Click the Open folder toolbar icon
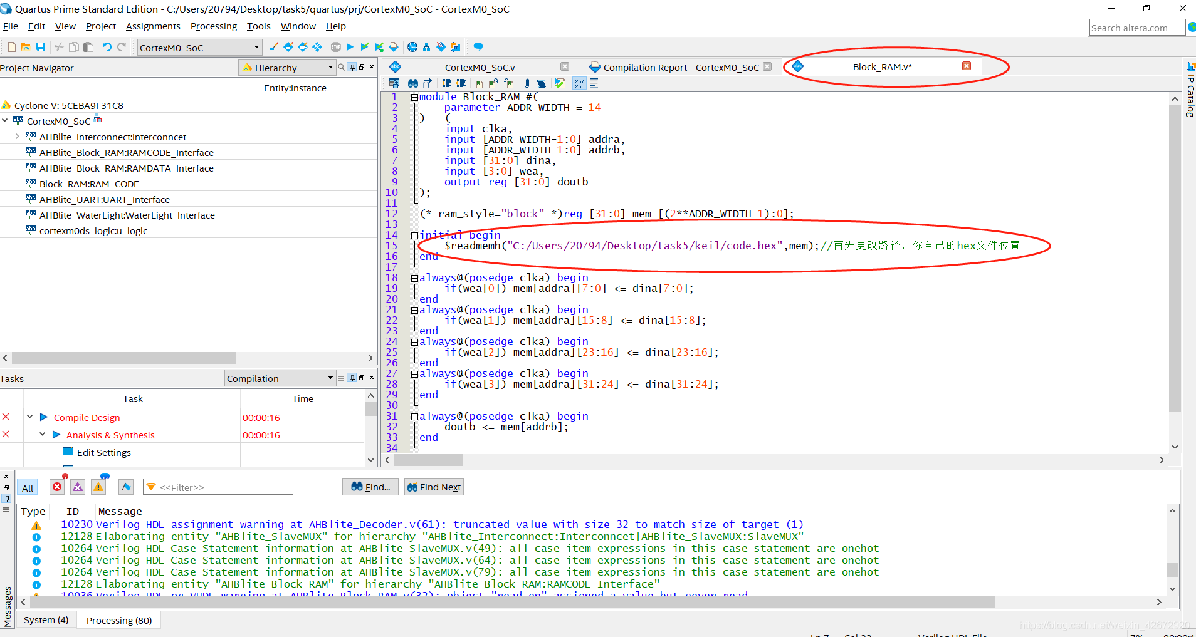Viewport: 1196px width, 637px height. [x=26, y=47]
